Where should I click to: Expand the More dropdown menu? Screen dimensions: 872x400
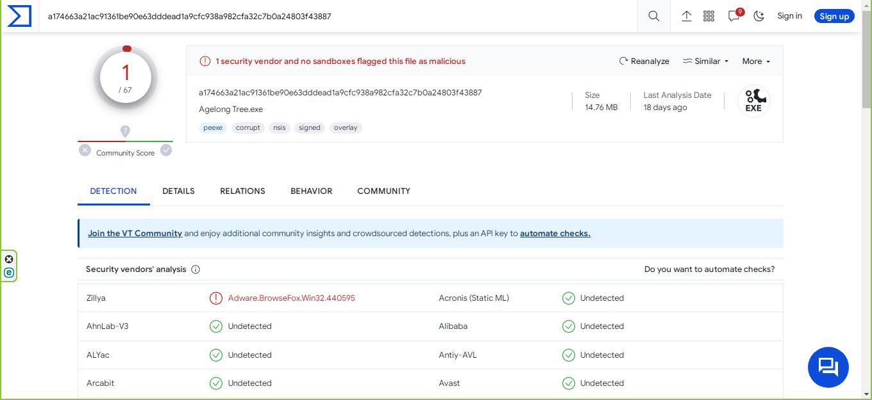pos(756,61)
